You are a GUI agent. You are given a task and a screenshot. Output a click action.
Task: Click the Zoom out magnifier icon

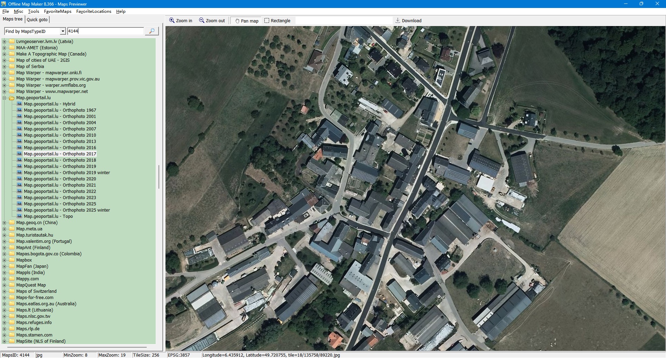(202, 20)
